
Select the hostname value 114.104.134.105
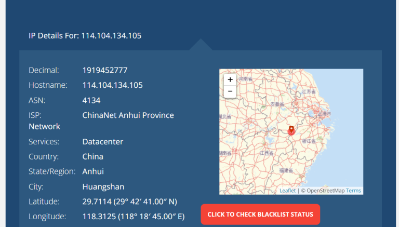[112, 85]
